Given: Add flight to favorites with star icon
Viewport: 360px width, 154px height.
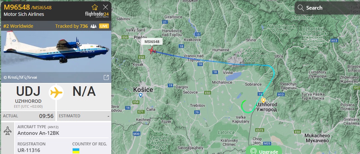Looking at the screenshot, I should click(x=94, y=7).
